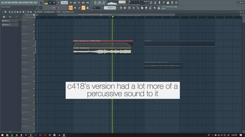This screenshot has width=245, height=137.
Task: Open the plugin picker icon
Action: tap(146, 8)
